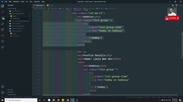Click the vertical scrollbar of the editor
Image resolution: width=183 pixels, height=102 pixels.
[x=182, y=45]
